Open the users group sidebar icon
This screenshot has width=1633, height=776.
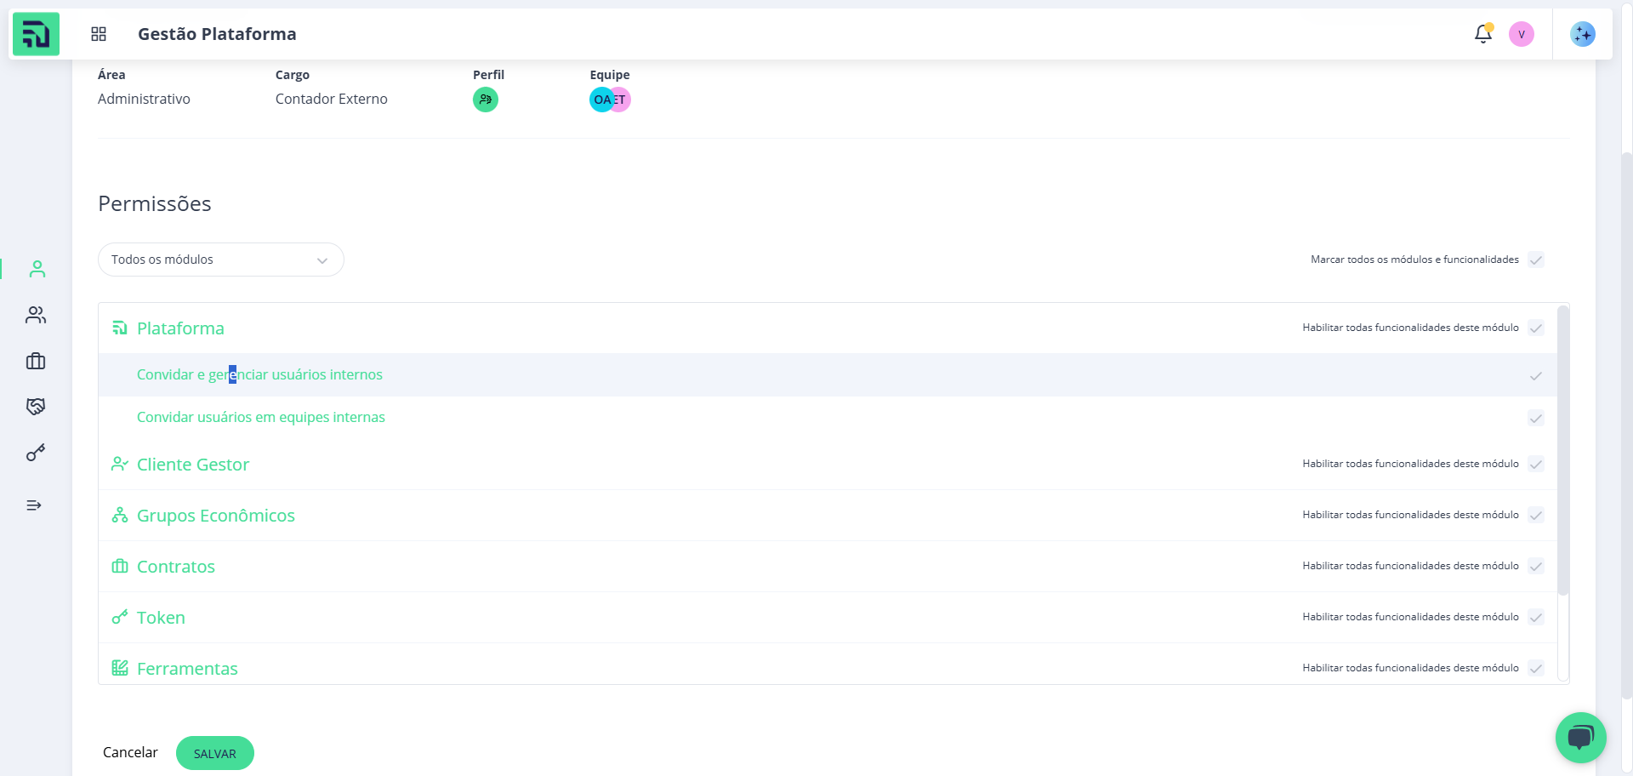pyautogui.click(x=36, y=315)
